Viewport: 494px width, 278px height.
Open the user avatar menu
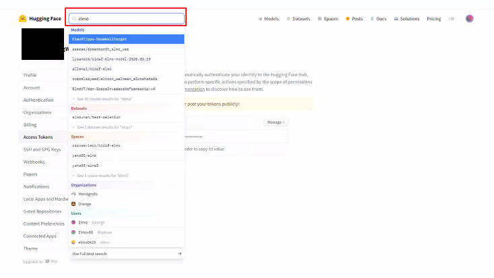[470, 19]
